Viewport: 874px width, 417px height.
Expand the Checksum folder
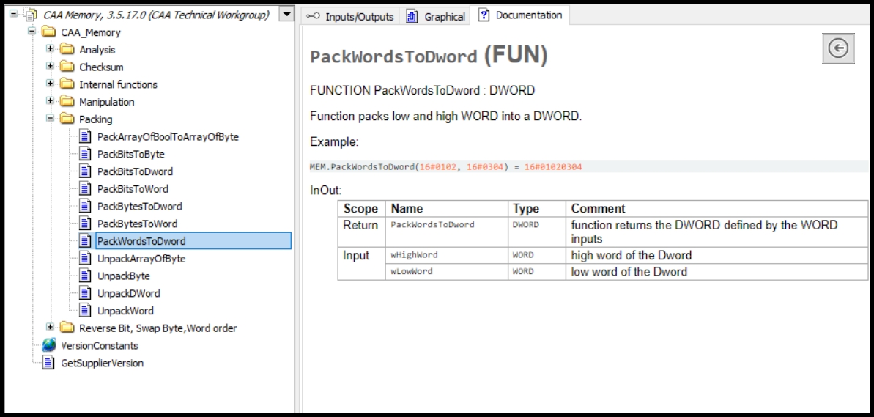pyautogui.click(x=50, y=66)
